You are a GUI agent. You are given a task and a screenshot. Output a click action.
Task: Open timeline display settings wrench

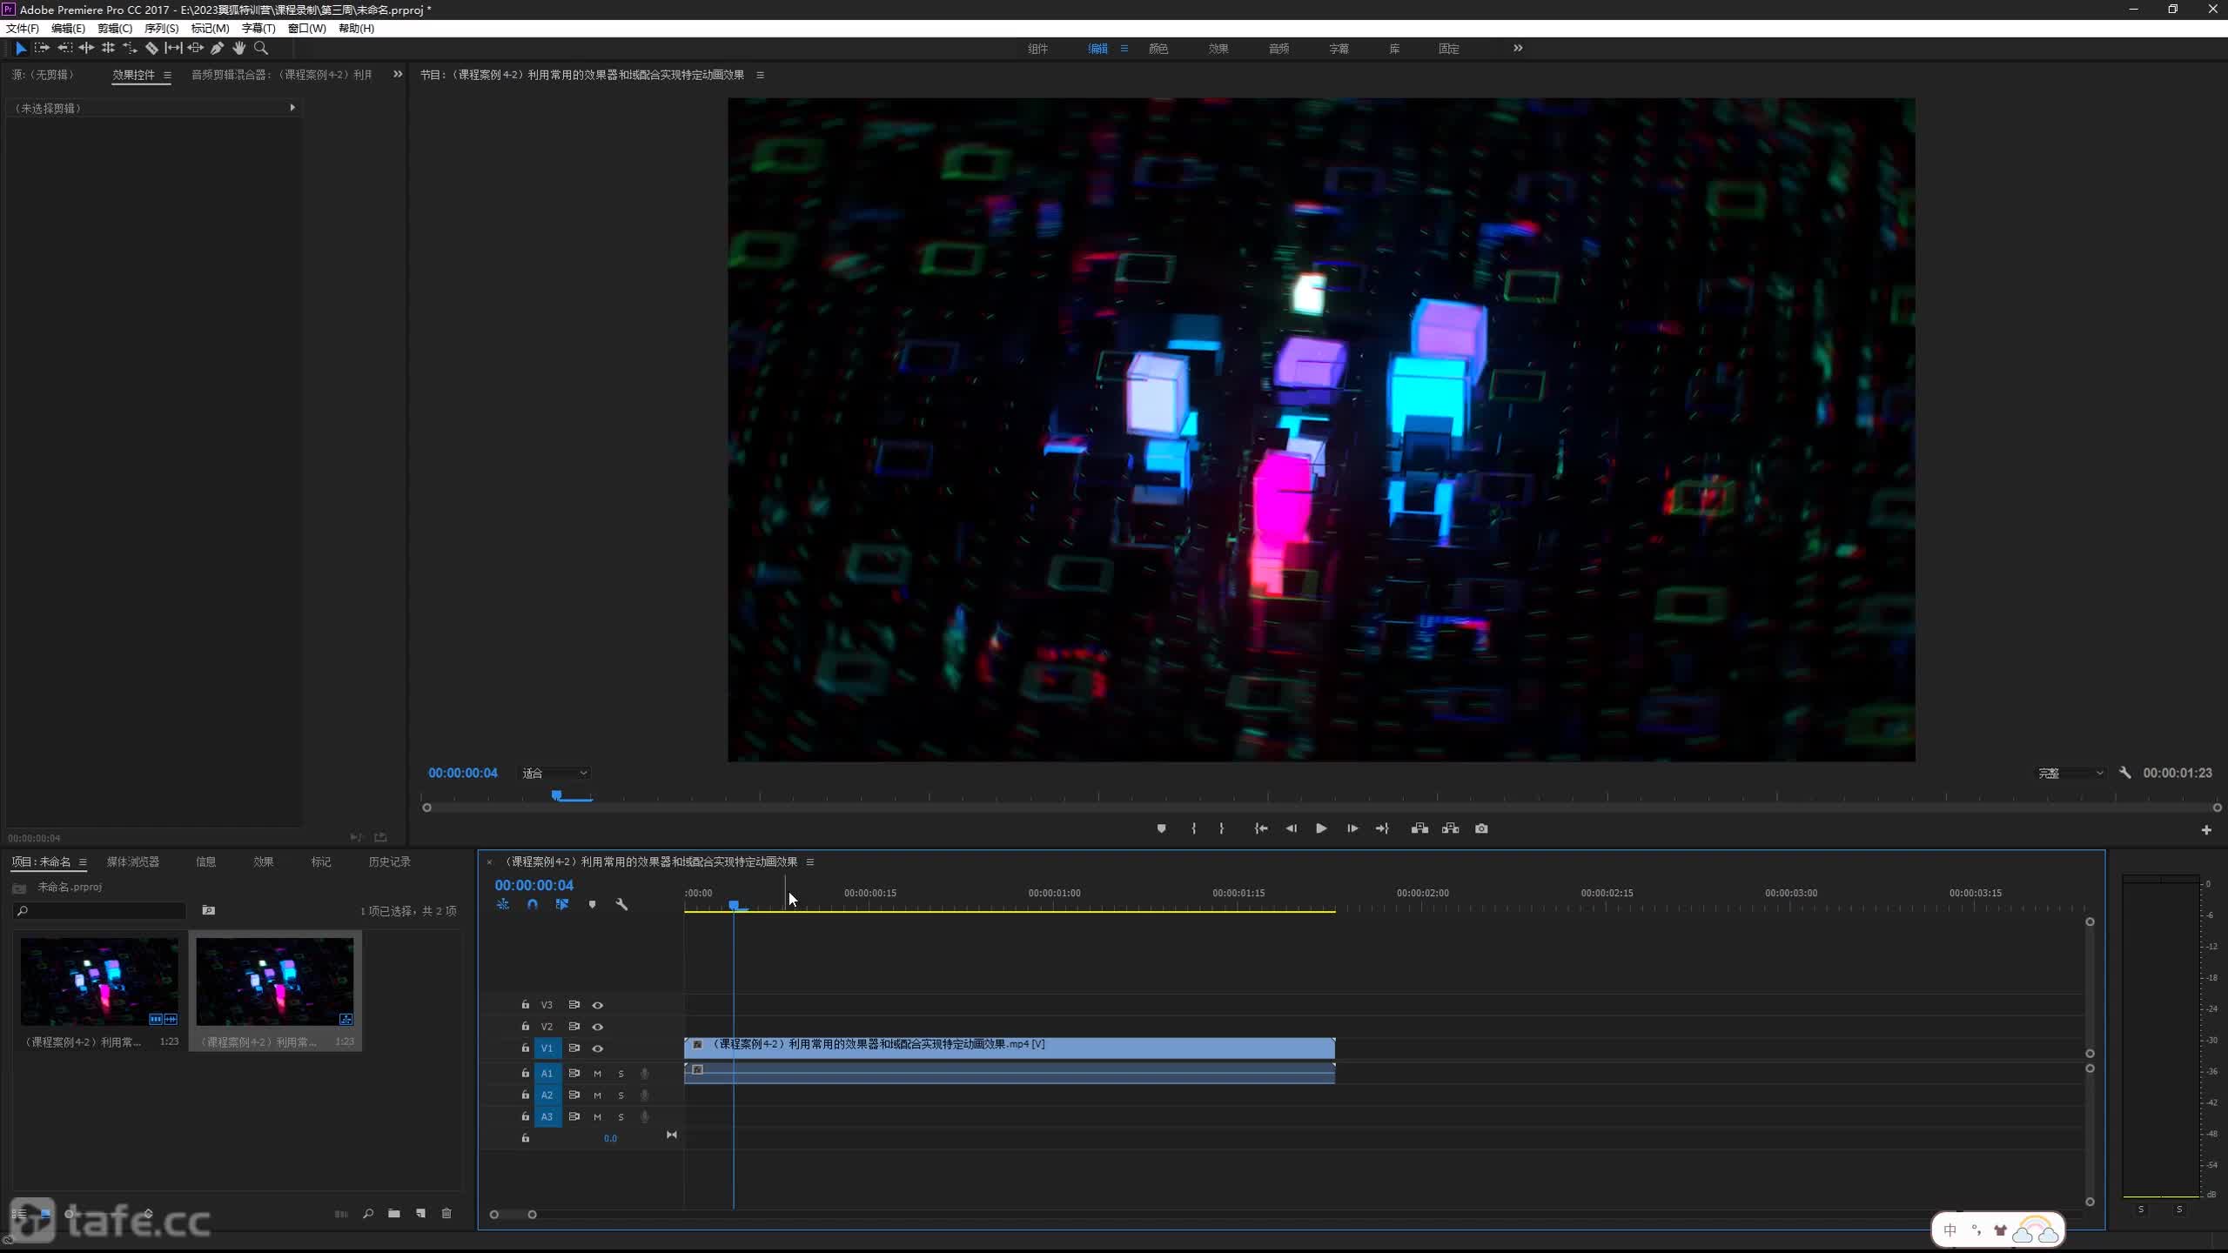click(621, 904)
